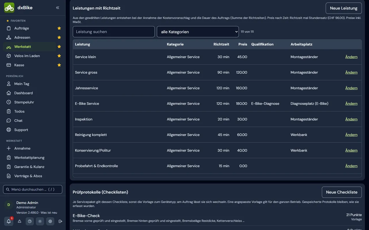Click the plus icon next to Annahme
This screenshot has width=369, height=230.
point(9,148)
